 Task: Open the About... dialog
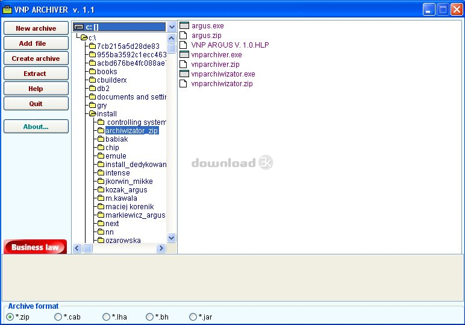pos(36,127)
